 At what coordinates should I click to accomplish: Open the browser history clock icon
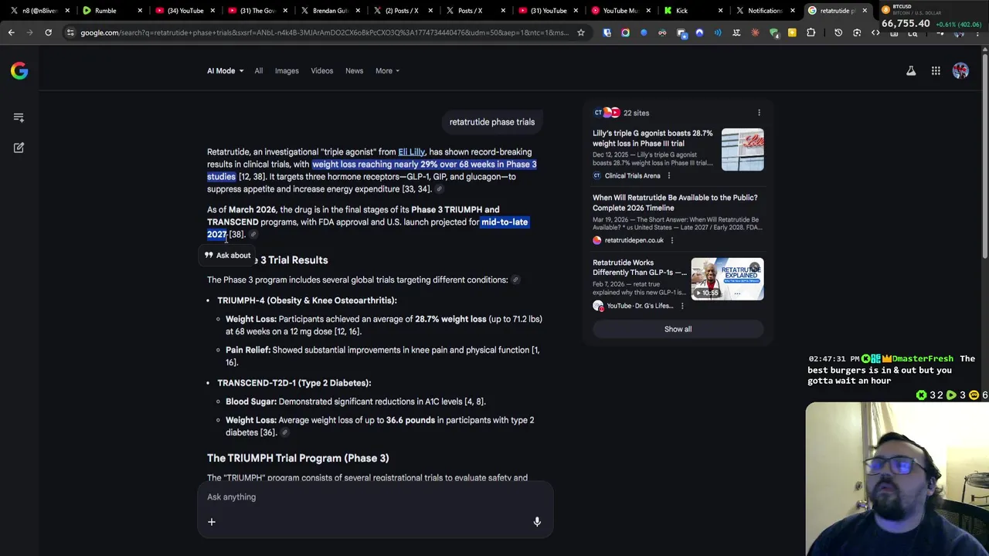tap(838, 32)
